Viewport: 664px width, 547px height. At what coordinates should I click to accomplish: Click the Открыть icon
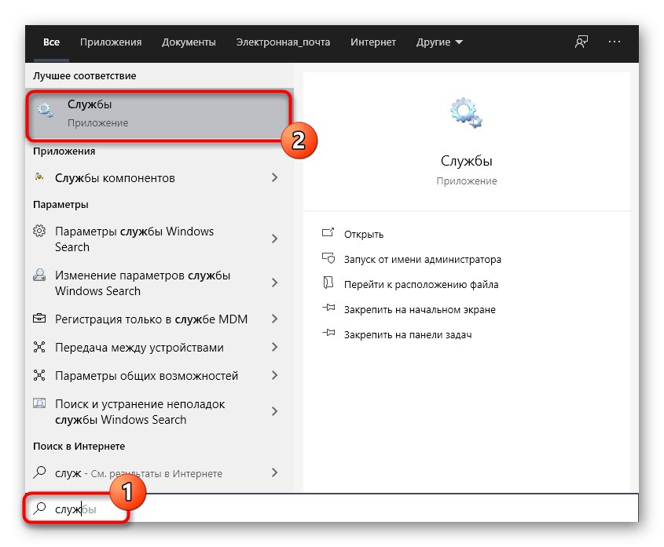[x=328, y=232]
